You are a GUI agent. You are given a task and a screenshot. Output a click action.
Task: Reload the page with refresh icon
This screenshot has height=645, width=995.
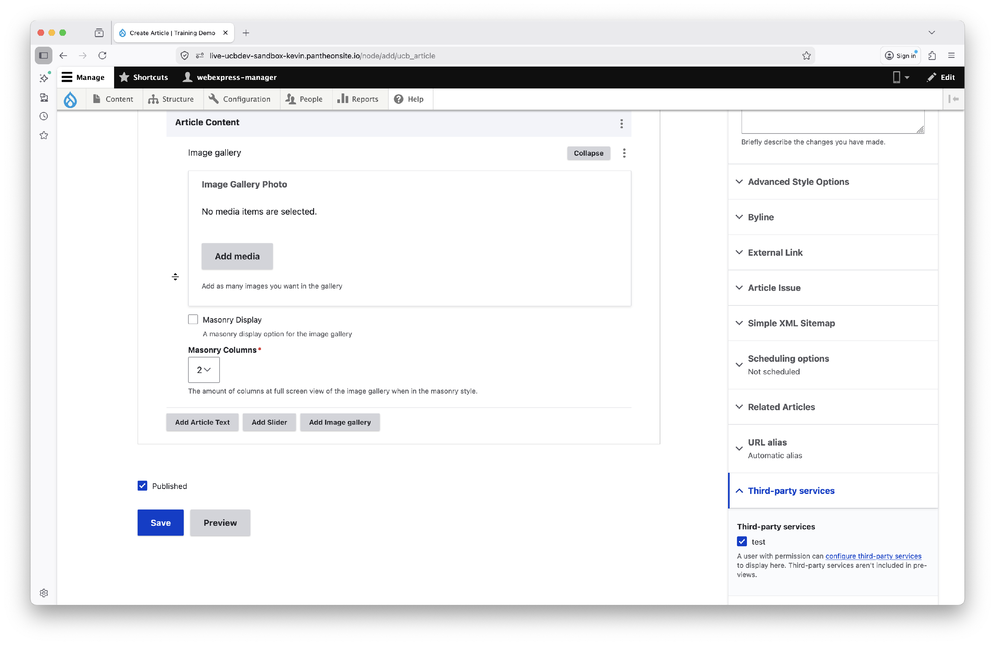point(102,56)
